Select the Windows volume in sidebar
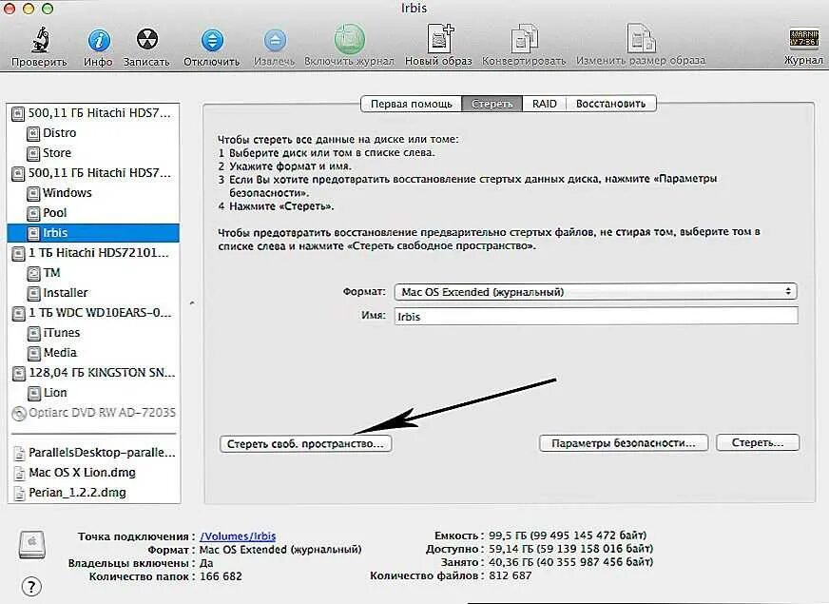 point(68,193)
